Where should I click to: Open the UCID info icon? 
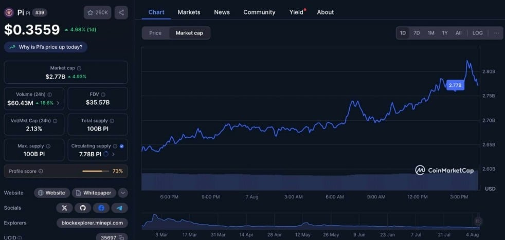pyautogui.click(x=20, y=238)
